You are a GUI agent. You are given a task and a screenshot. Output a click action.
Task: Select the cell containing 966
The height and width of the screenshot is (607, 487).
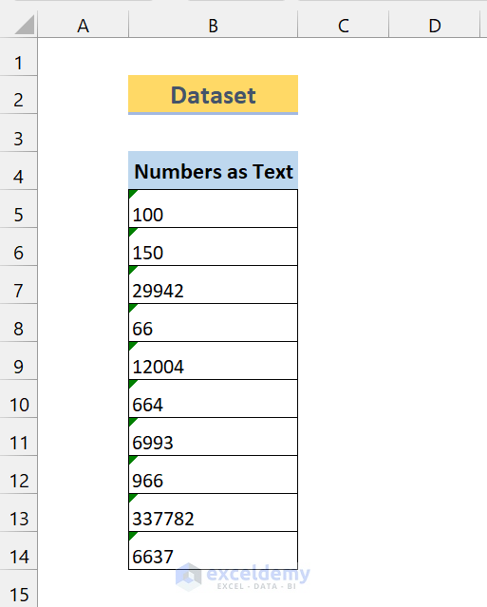pos(214,475)
